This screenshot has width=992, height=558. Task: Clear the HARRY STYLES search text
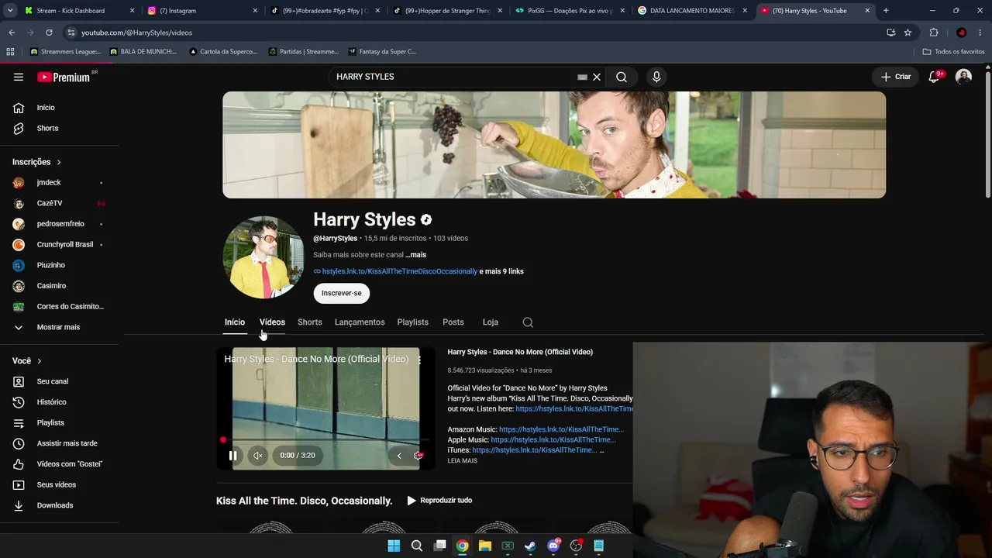pos(597,77)
